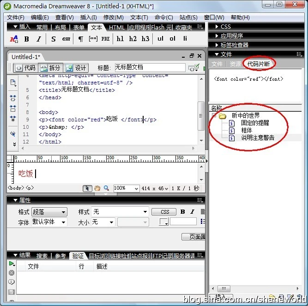Click the CSS button in properties panel
The height and width of the screenshot is (306, 308).
pos(164,212)
